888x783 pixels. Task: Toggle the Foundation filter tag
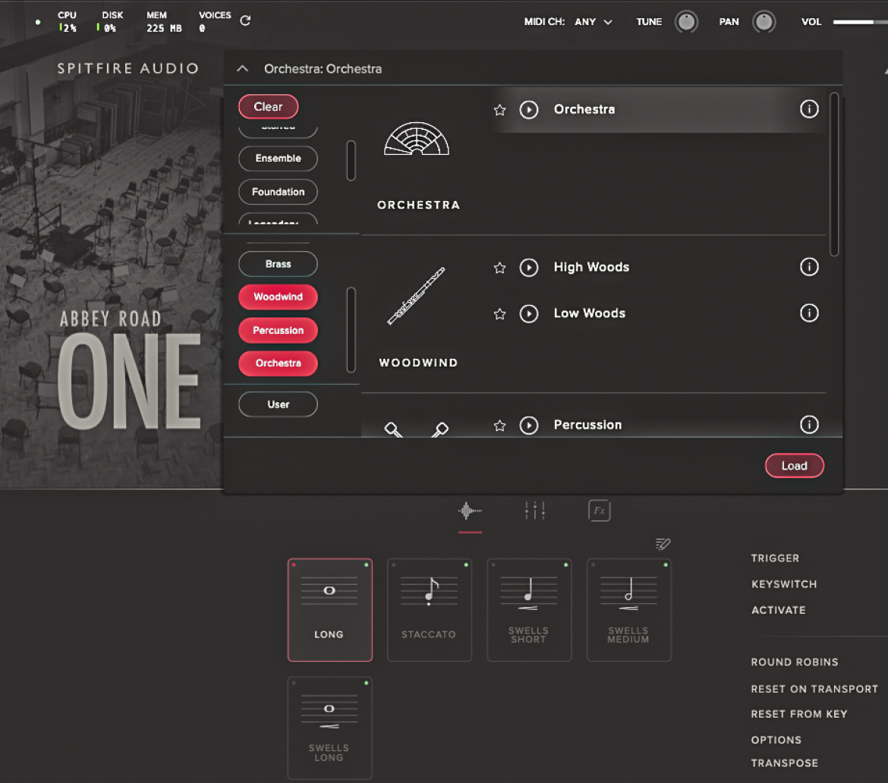click(x=278, y=192)
